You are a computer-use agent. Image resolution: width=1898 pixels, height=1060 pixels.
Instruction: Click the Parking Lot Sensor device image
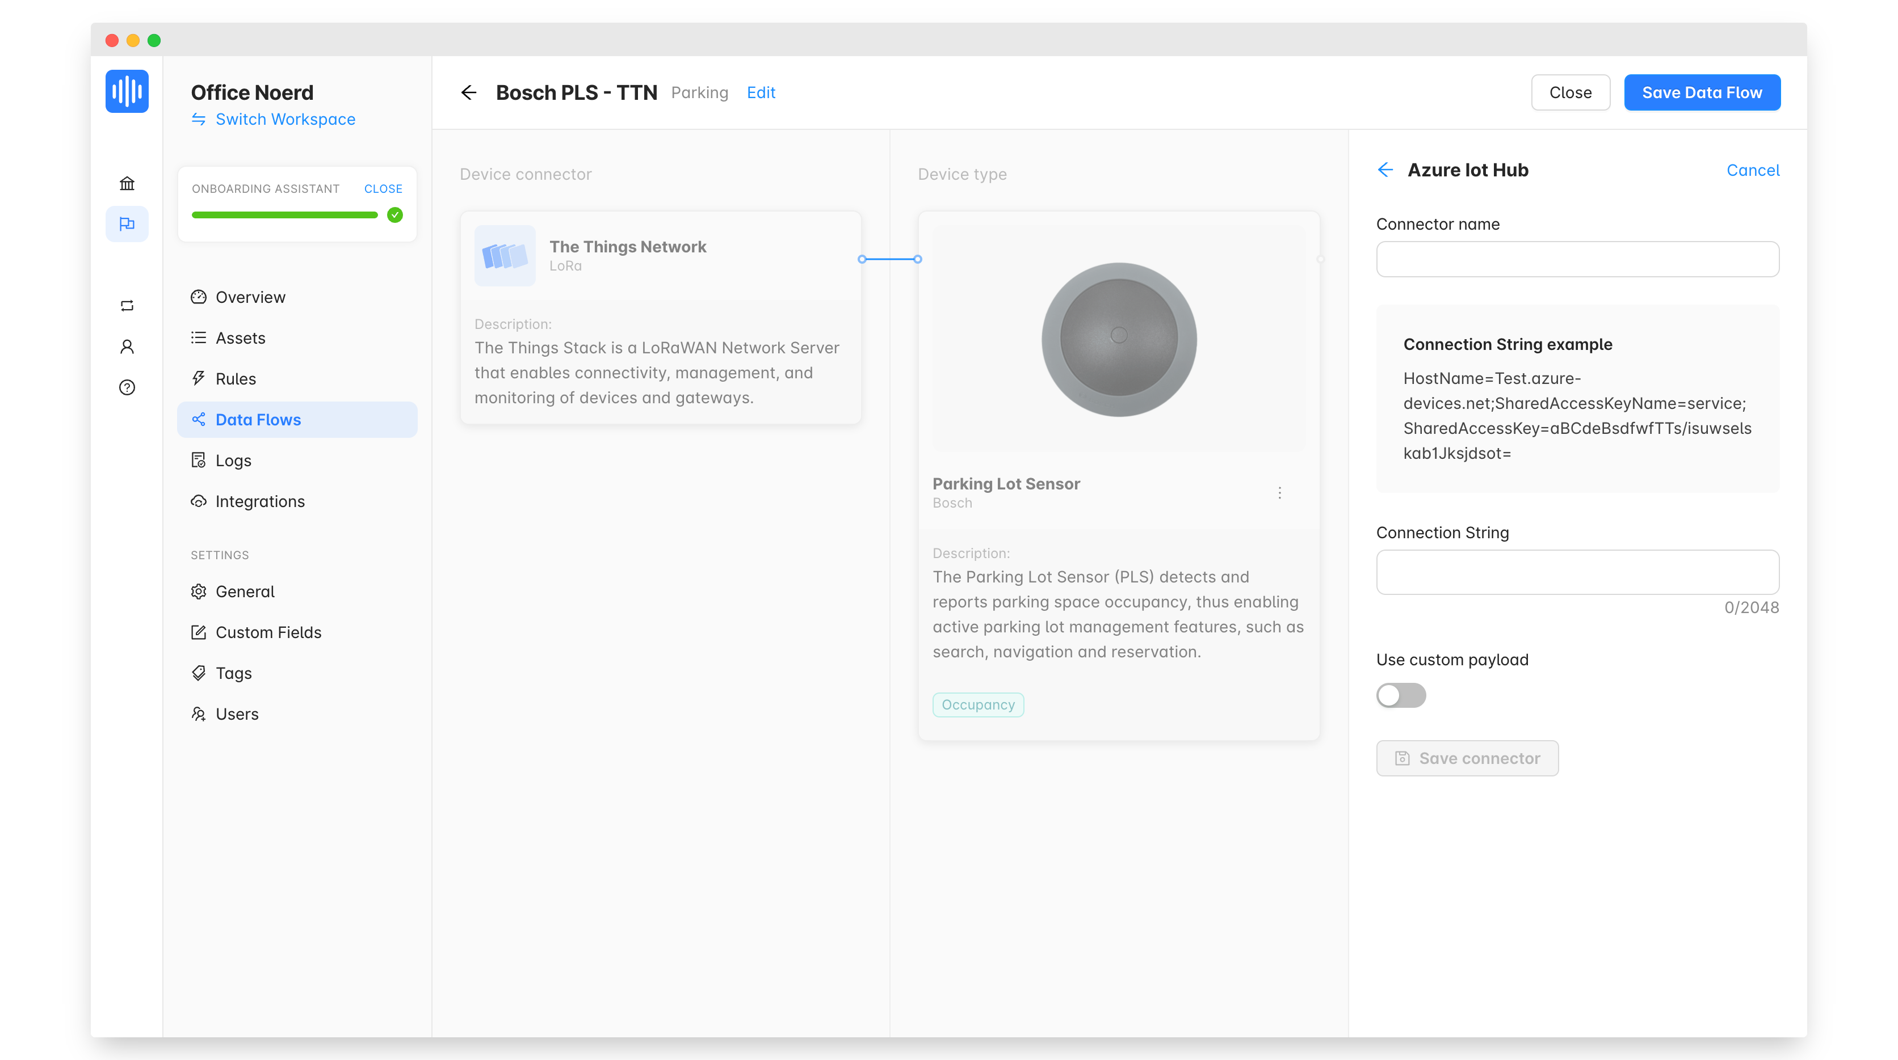coord(1119,339)
